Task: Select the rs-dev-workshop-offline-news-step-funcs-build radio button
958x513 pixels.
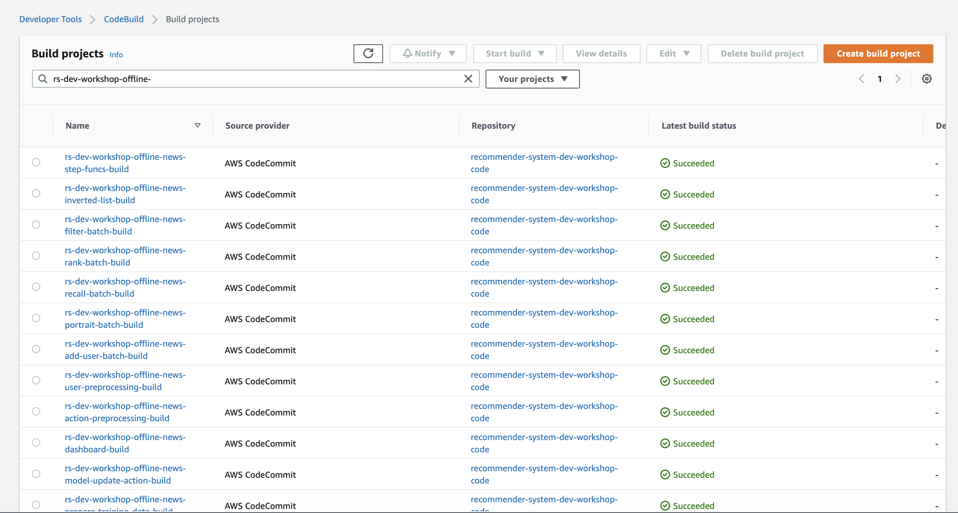Action: pyautogui.click(x=36, y=163)
